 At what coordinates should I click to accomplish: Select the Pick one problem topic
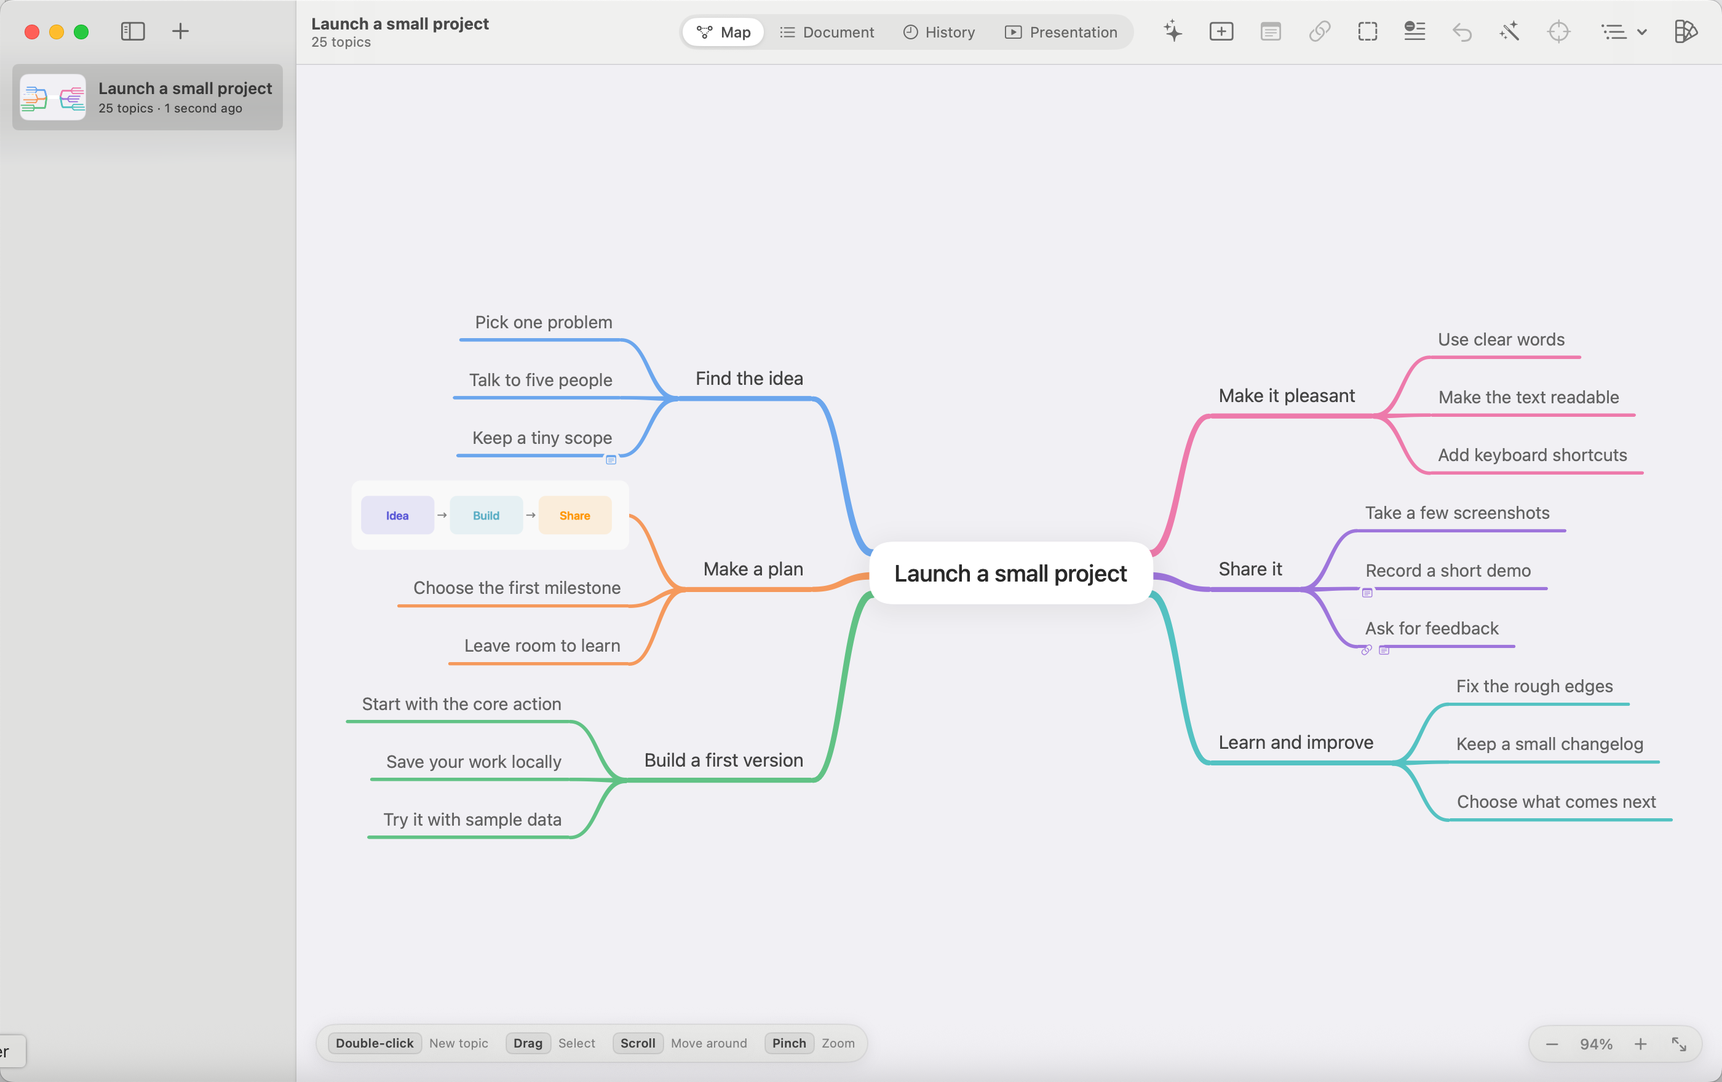coord(544,322)
